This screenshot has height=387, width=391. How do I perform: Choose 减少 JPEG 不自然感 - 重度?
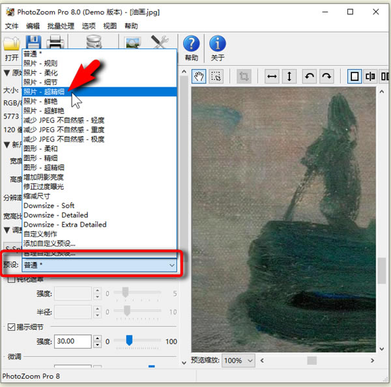click(x=100, y=130)
